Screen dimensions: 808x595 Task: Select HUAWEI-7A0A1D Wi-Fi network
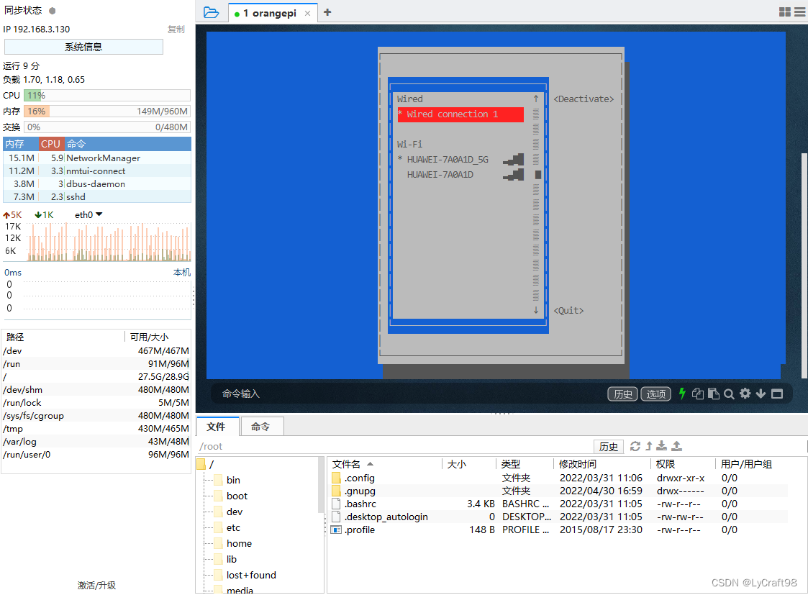tap(440, 175)
